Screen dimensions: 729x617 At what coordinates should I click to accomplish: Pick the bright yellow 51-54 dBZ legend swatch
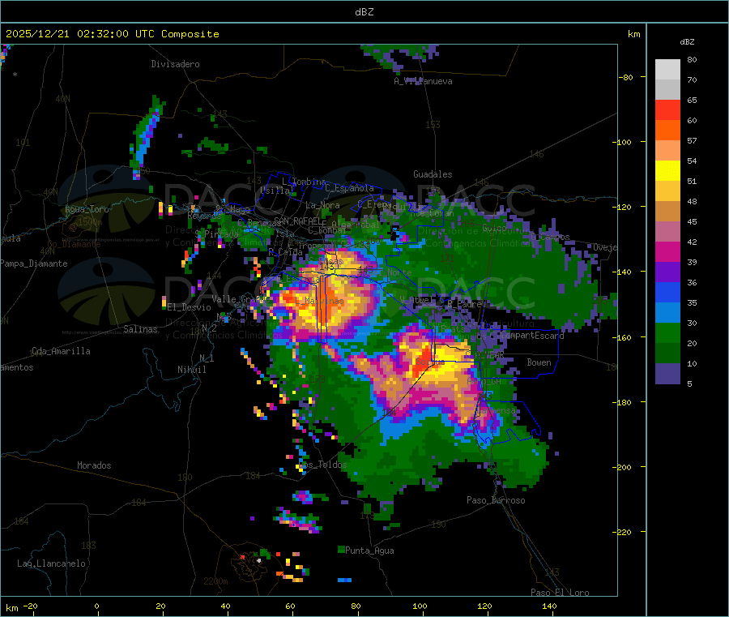[667, 171]
